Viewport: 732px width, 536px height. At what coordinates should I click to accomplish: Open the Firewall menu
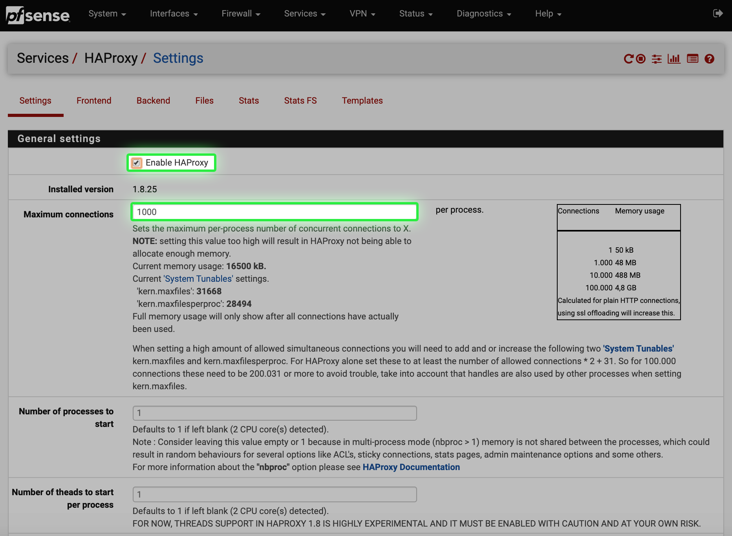coord(240,13)
